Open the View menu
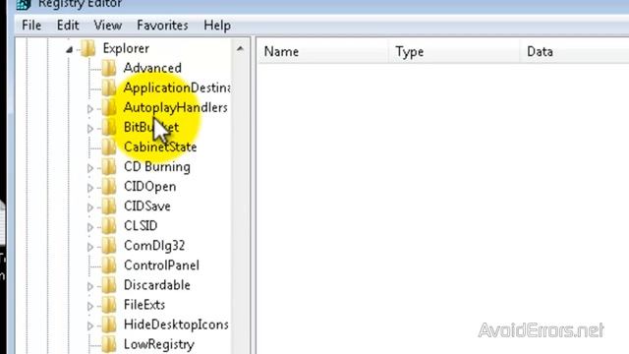629x354 pixels. tap(107, 26)
